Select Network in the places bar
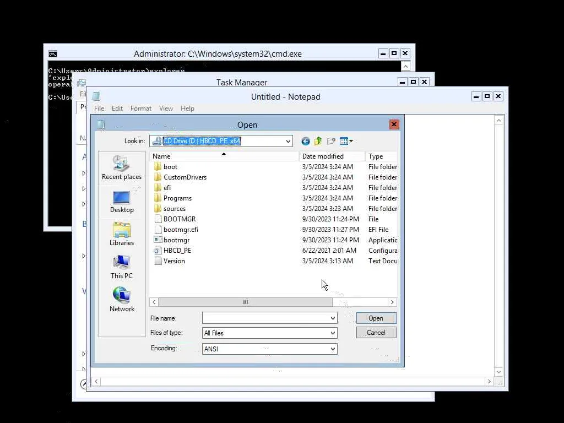This screenshot has width=564, height=423. (x=122, y=300)
